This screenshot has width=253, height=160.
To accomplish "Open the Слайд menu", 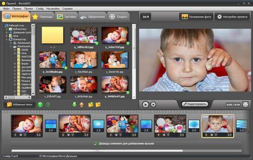I will tap(40, 9).
